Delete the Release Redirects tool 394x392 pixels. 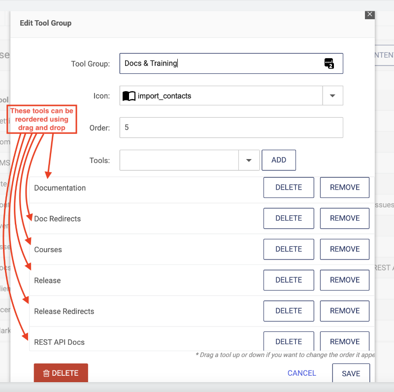[x=289, y=311]
